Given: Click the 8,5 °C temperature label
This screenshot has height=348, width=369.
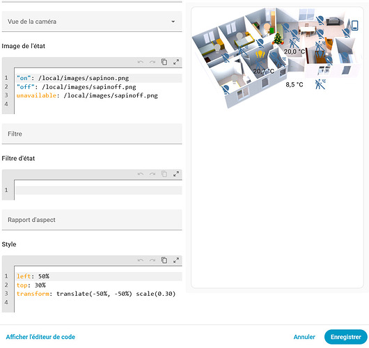Looking at the screenshot, I should (x=295, y=84).
